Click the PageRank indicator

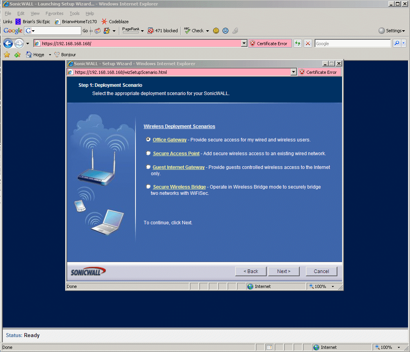coord(131,30)
